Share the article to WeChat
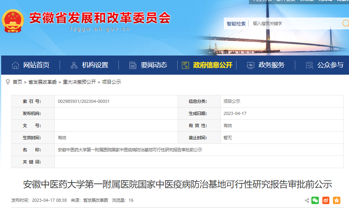The height and width of the screenshot is (208, 349). click(315, 200)
